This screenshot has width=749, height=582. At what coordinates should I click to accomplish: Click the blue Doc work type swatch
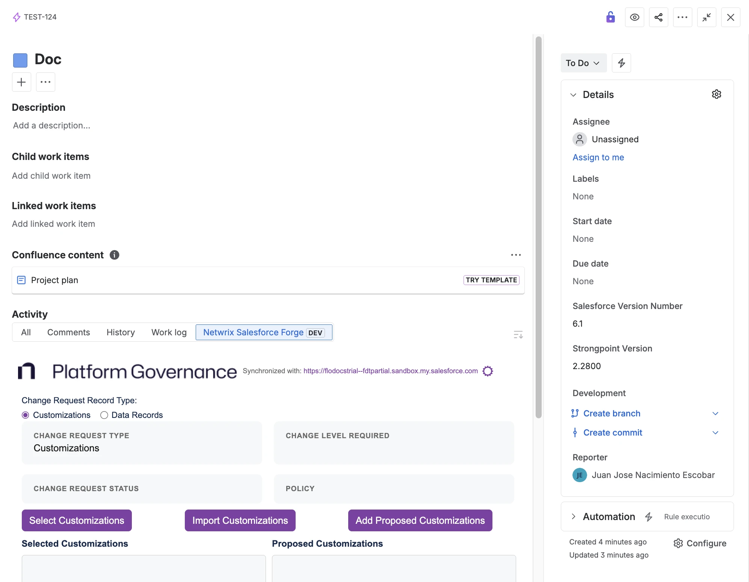point(20,60)
